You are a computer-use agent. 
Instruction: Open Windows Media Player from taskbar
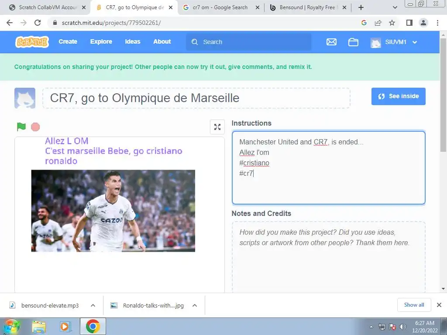point(65,326)
